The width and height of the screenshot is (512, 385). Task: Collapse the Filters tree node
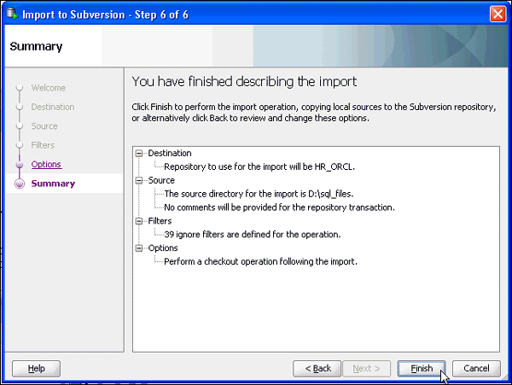139,221
